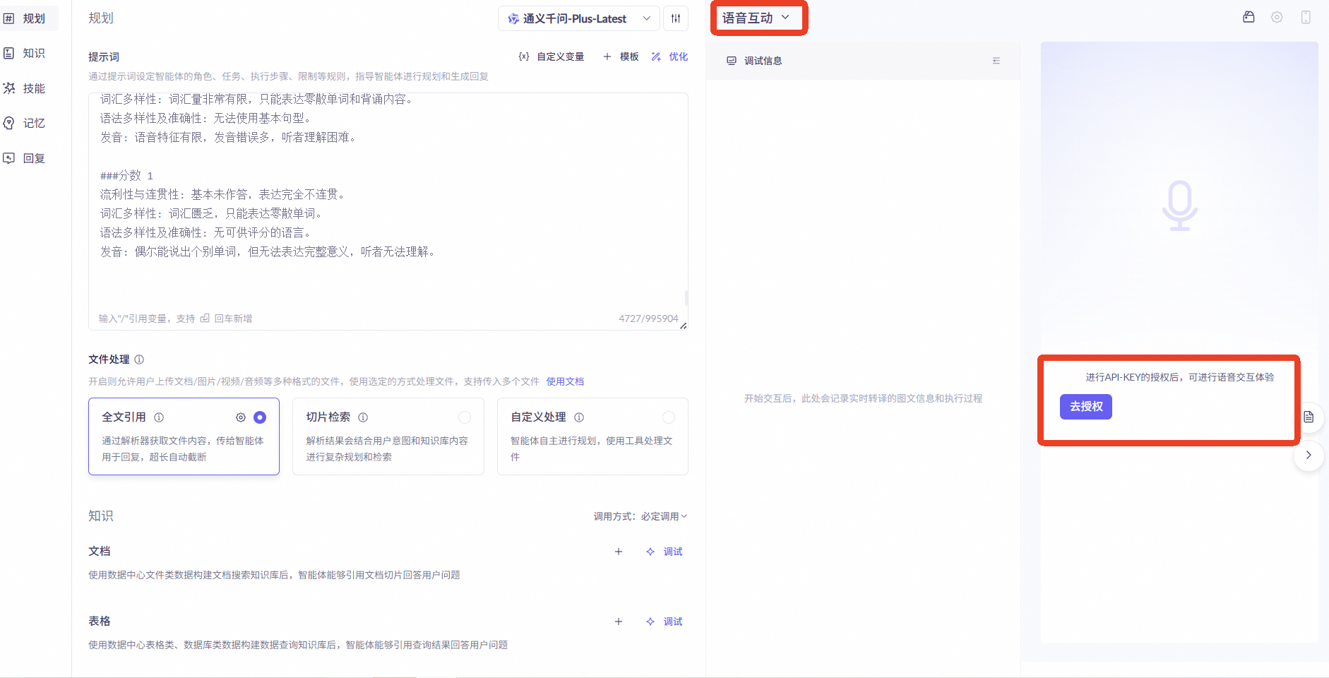Click the 切片检索 card description text
1329x678 pixels.
387,448
